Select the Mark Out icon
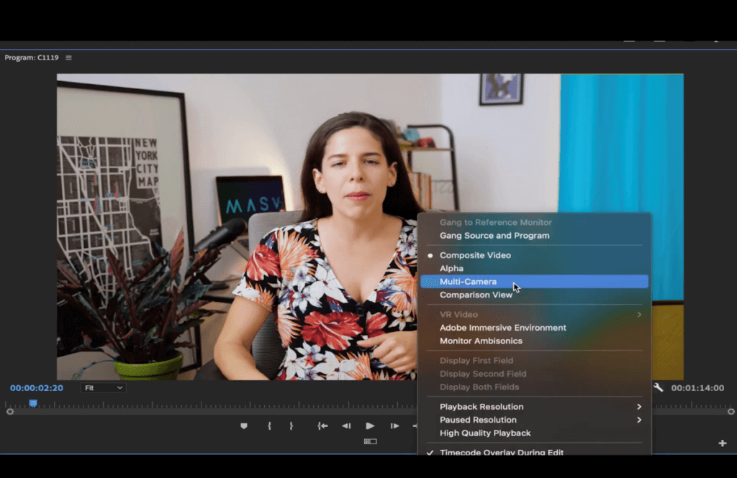 [x=291, y=425]
